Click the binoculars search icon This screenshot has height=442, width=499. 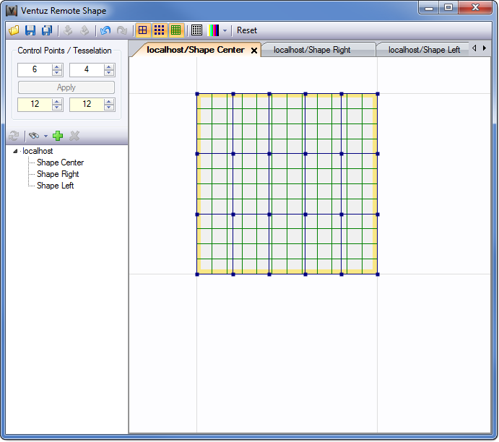pyautogui.click(x=33, y=136)
